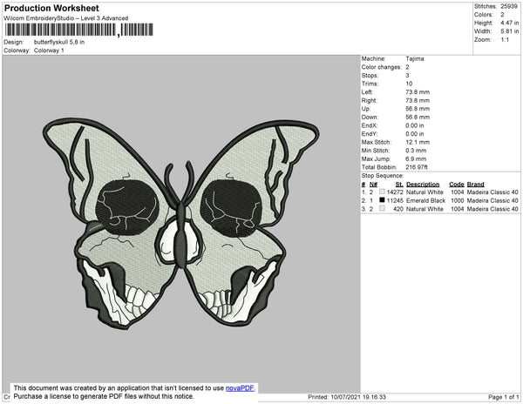Click the 'Left:' value '73.8 mm'

click(418, 92)
